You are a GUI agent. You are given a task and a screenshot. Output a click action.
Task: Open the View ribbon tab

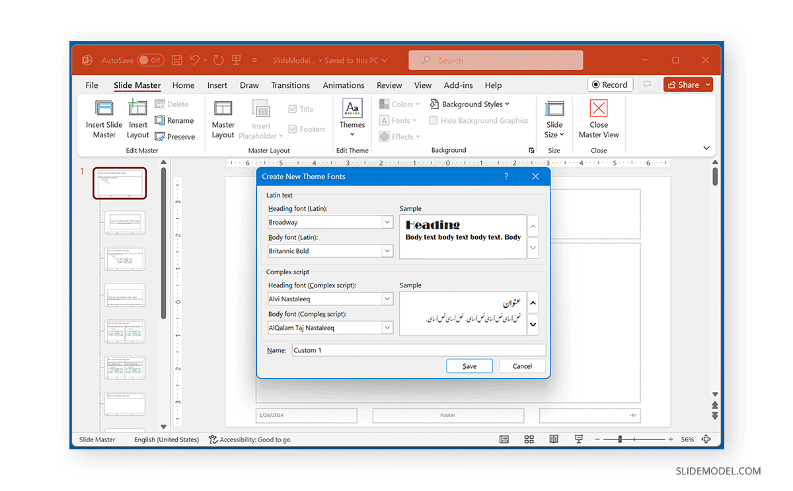tap(423, 85)
